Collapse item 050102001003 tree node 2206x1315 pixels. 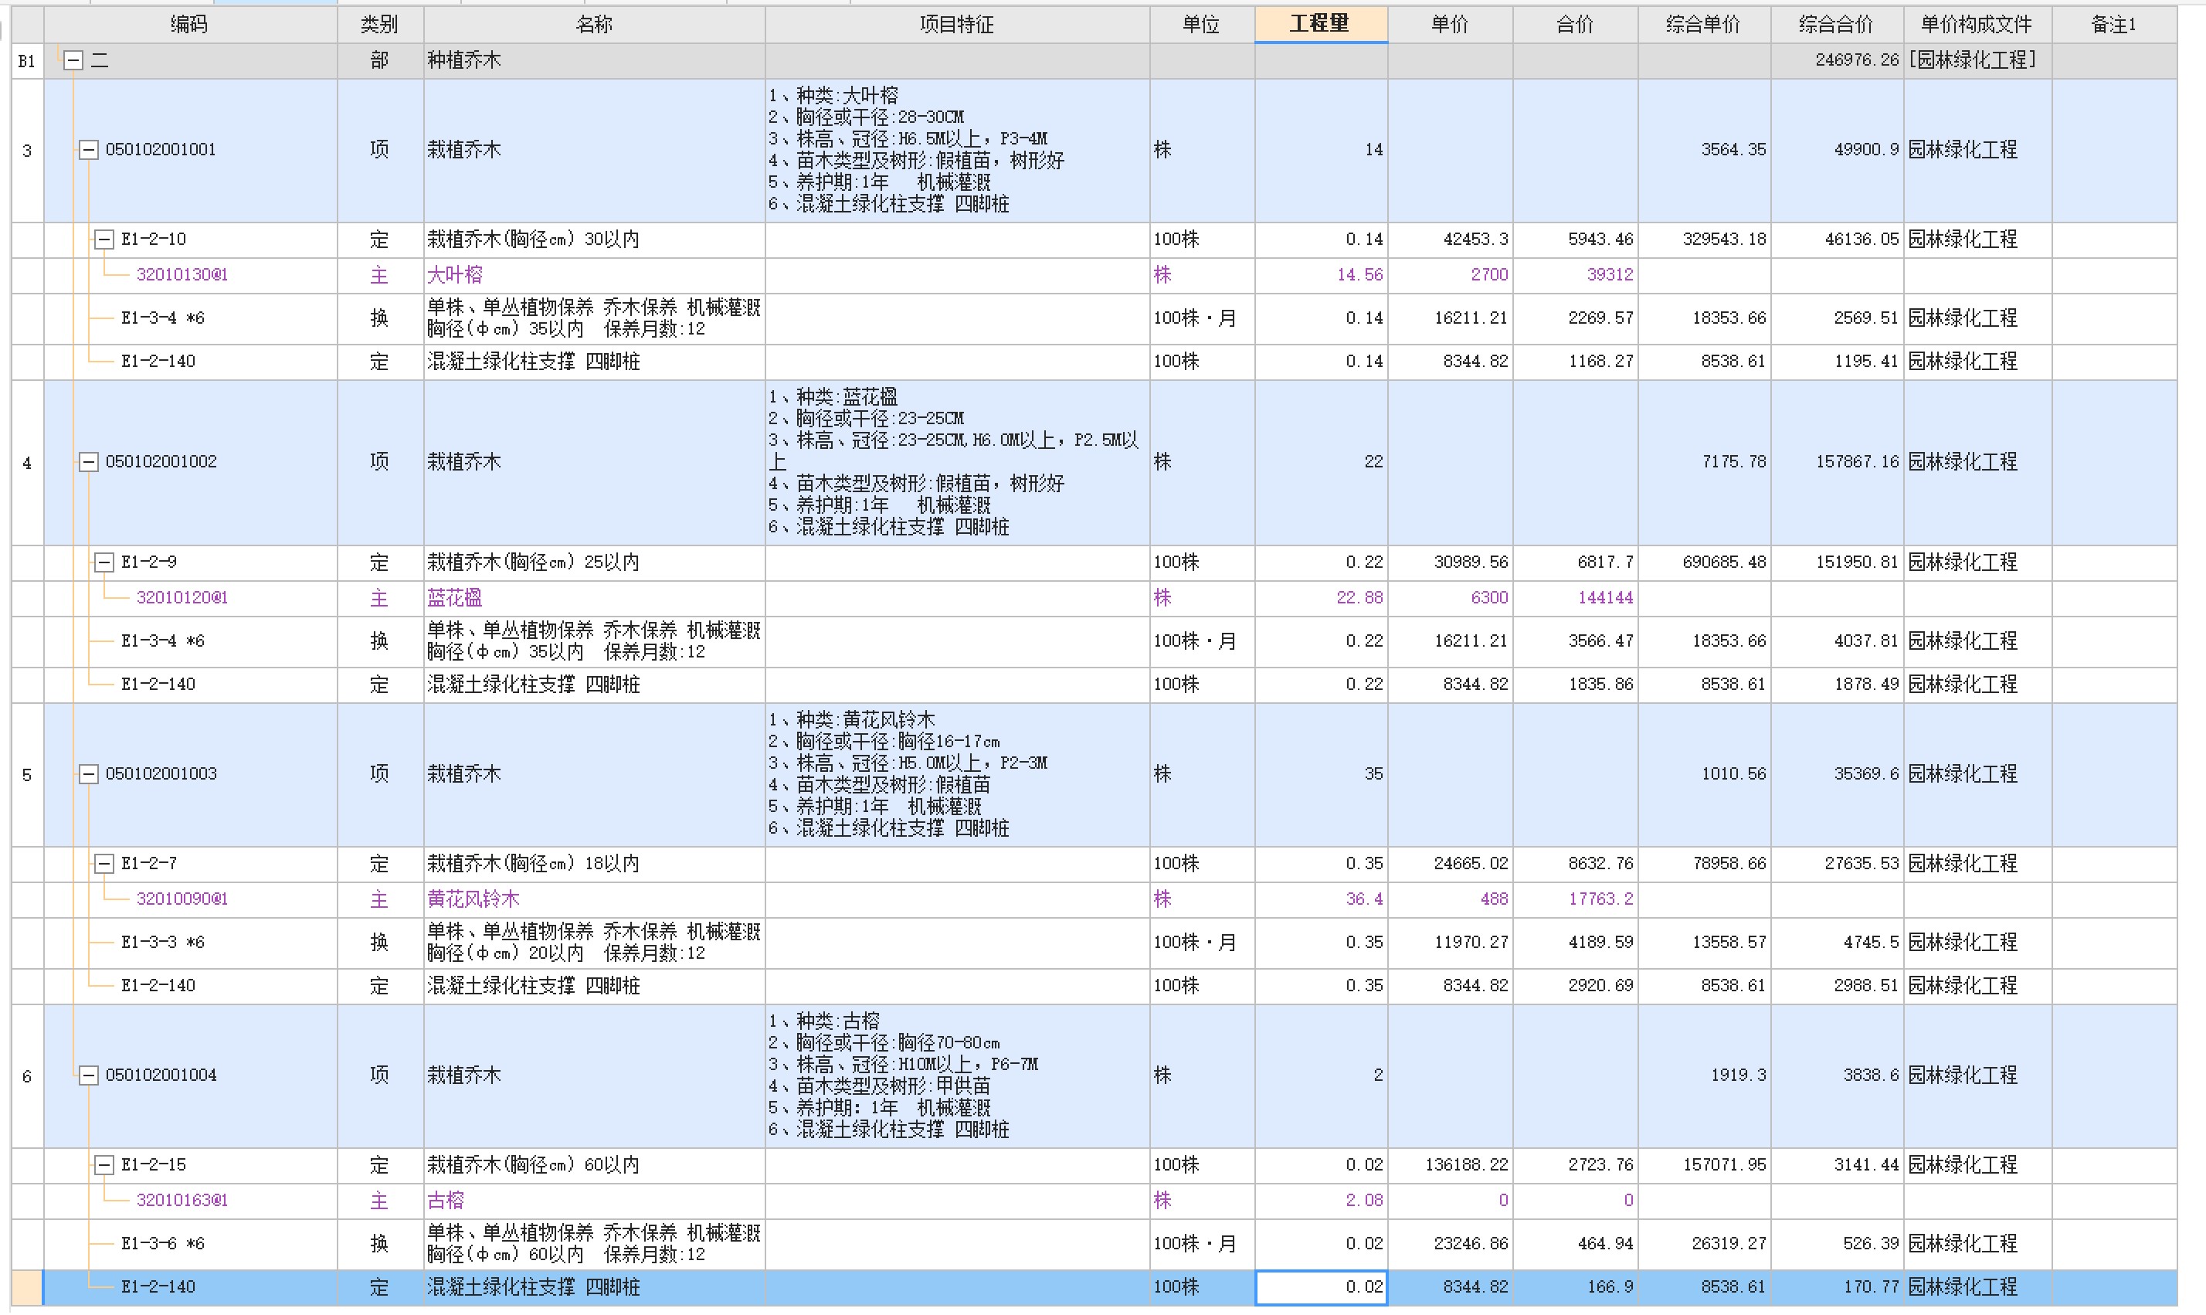coord(89,774)
